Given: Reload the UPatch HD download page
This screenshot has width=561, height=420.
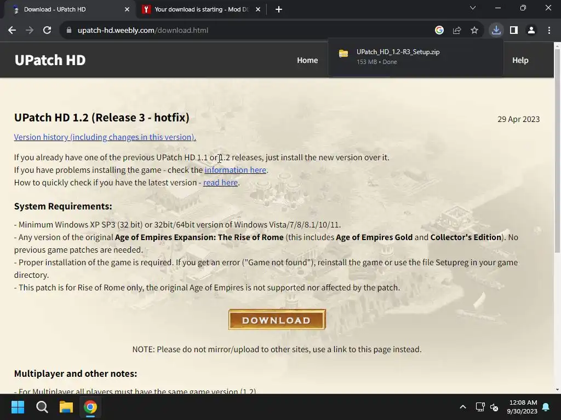Looking at the screenshot, I should (47, 31).
